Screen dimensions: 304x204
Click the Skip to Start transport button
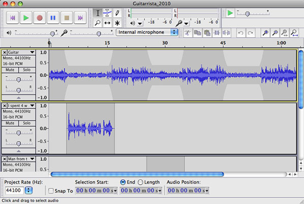tap(12, 18)
